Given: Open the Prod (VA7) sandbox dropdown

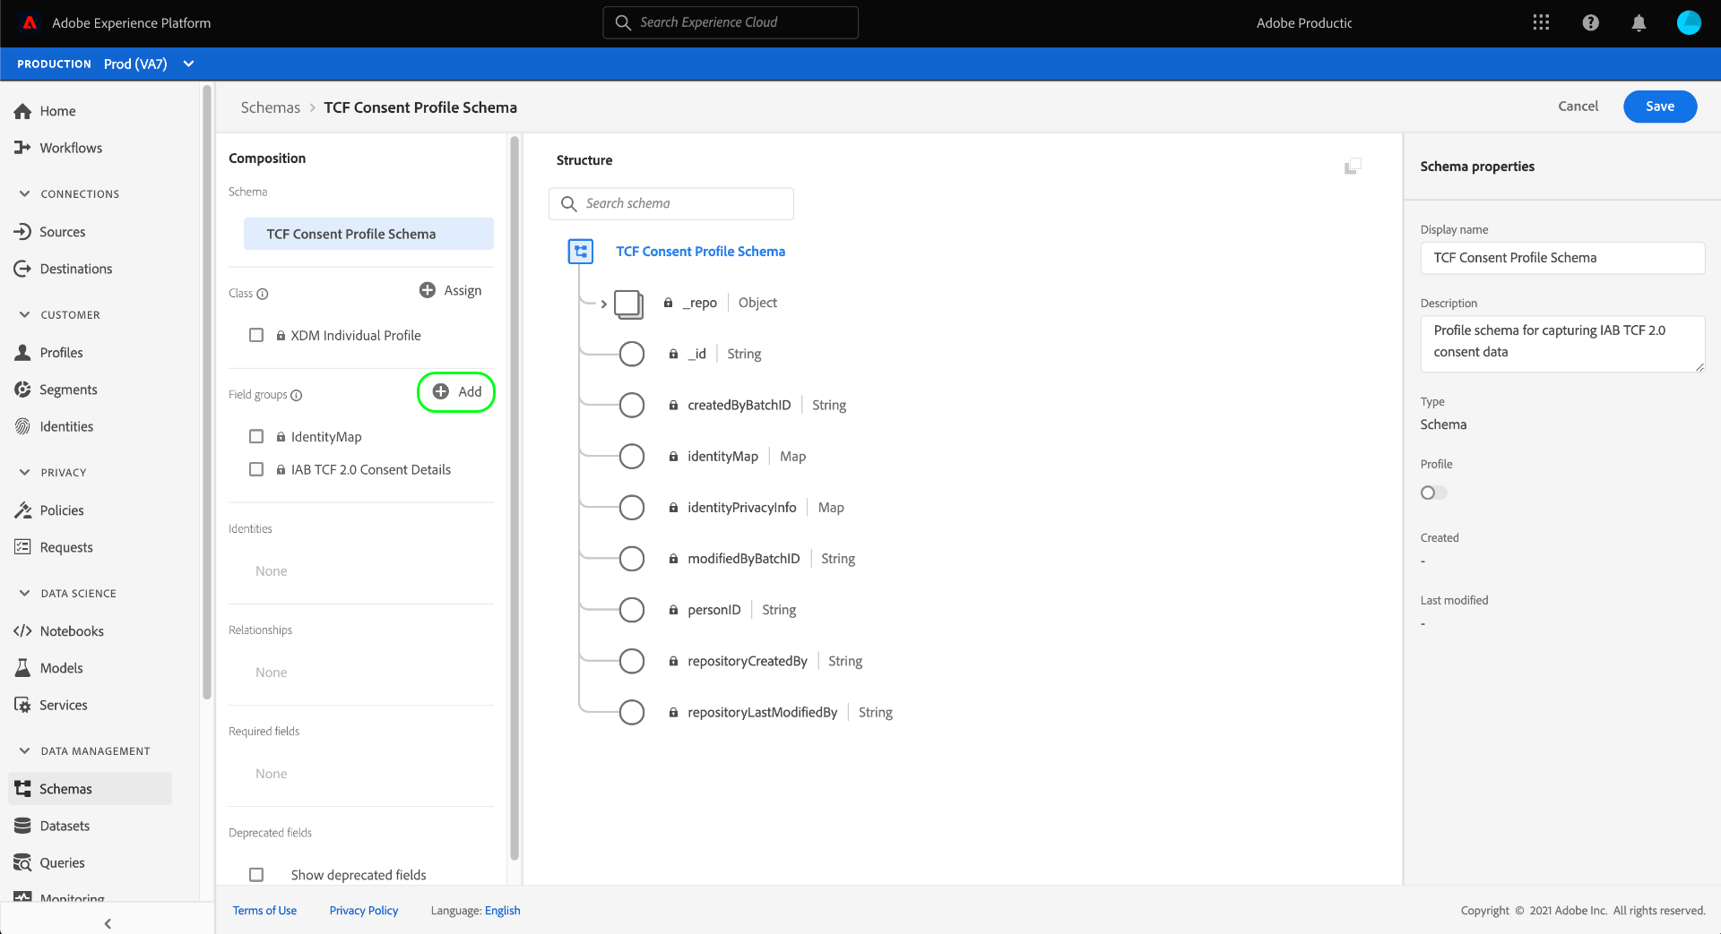Looking at the screenshot, I should pyautogui.click(x=149, y=64).
